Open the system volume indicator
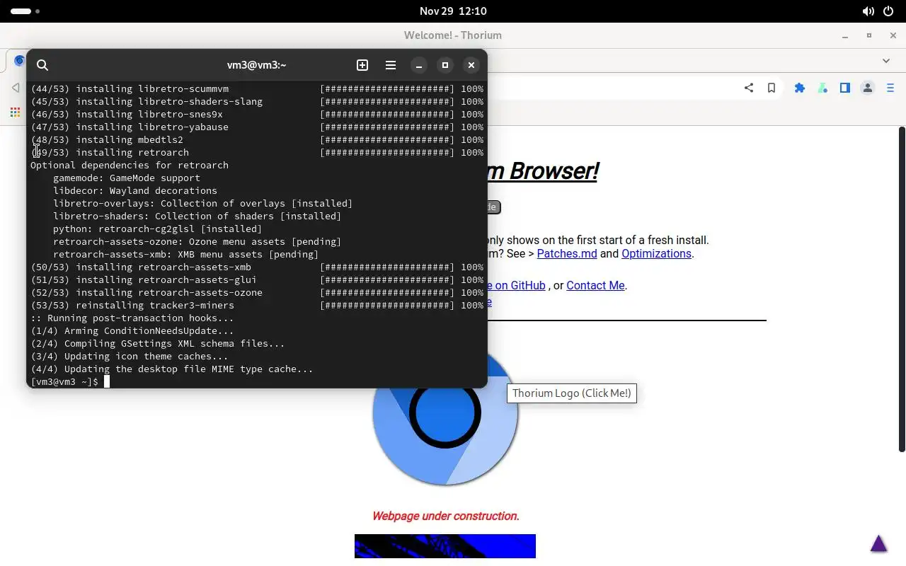The width and height of the screenshot is (906, 566). point(868,11)
